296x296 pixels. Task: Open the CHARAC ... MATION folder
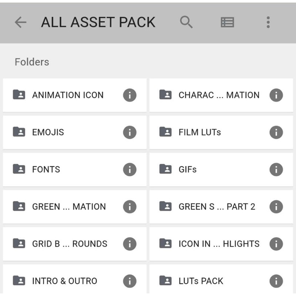point(219,95)
